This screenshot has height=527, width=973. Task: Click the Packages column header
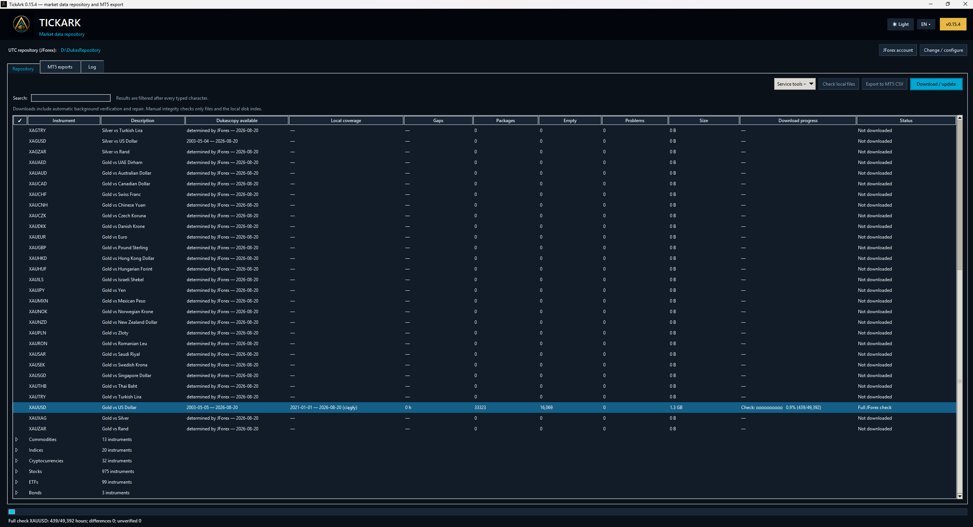coord(505,121)
